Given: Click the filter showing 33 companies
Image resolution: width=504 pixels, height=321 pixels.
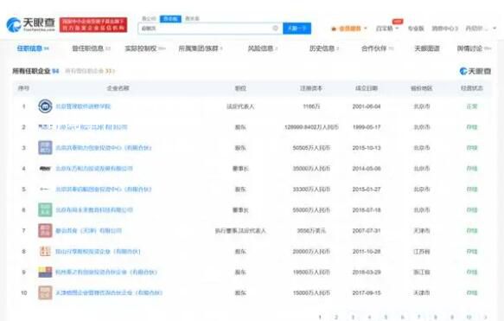Looking at the screenshot, I should click(x=90, y=71).
